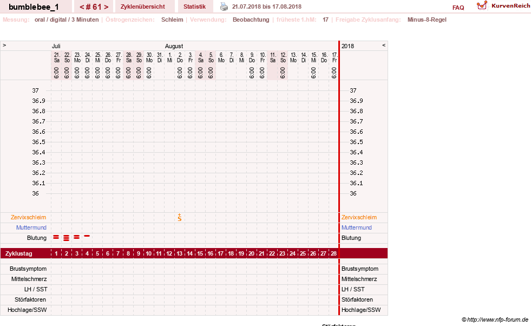The image size is (531, 326).
Task: Click the date range 21.07.2018 bis 17.08.2018
Action: tap(266, 7)
